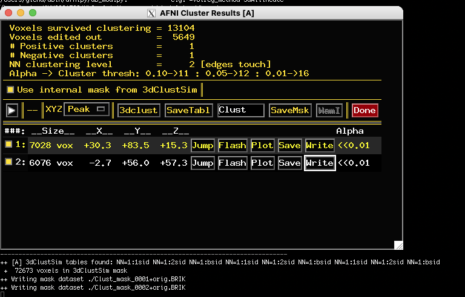
Task: Click terminal line '3dClustSim tables found'
Action: tap(220, 263)
